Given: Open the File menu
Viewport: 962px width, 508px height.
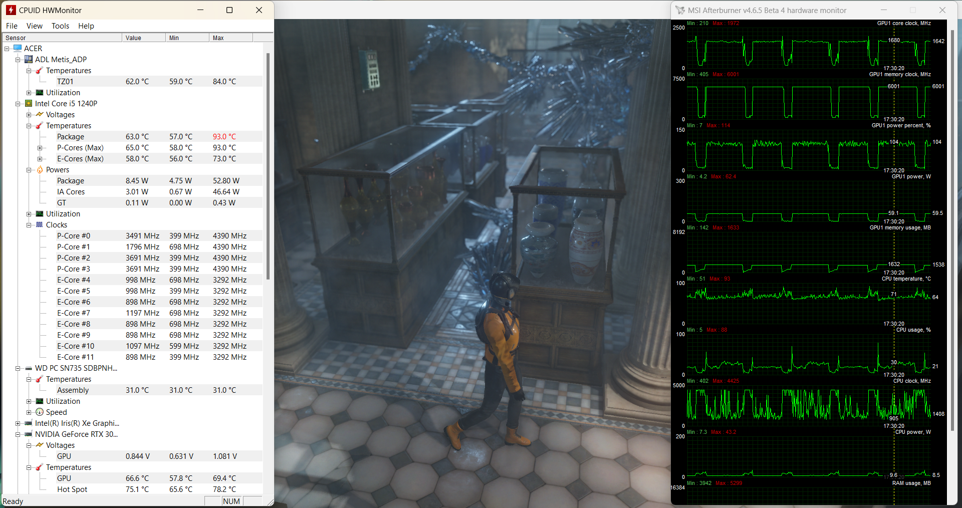Looking at the screenshot, I should tap(12, 26).
